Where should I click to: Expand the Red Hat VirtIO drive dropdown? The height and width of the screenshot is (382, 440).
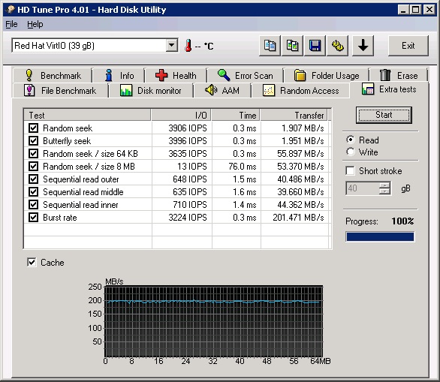[x=171, y=45]
